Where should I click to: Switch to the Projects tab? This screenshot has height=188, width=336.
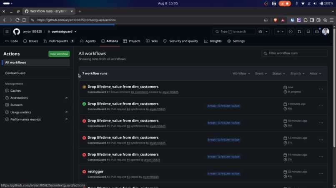pyautogui.click(x=132, y=41)
